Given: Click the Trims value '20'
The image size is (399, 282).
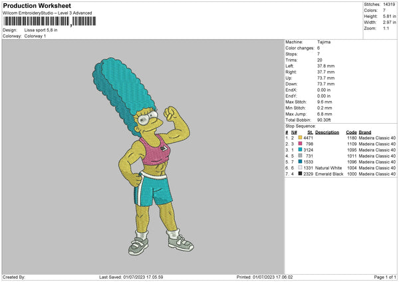Looking at the screenshot, I should (x=320, y=60).
